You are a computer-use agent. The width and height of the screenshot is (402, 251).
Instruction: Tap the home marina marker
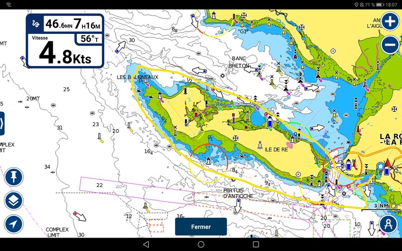click(381, 166)
